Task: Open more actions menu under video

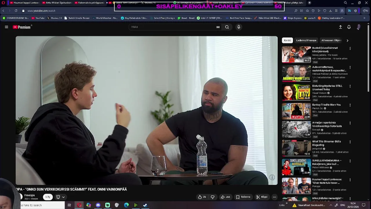Action: click(x=274, y=197)
